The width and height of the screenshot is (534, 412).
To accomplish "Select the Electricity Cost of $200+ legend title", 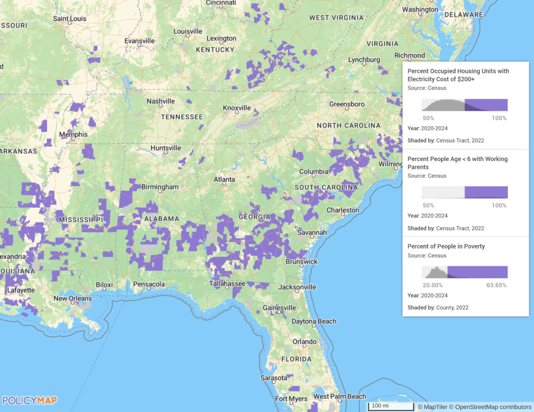I will click(458, 75).
